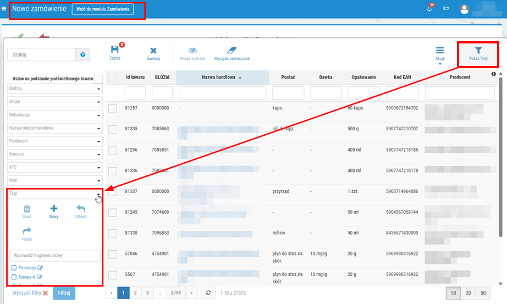Open the Pokaż filtry funnel icon
This screenshot has height=304, width=507.
478,51
